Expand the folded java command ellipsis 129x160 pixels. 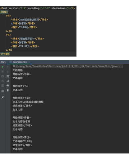coord(121,66)
